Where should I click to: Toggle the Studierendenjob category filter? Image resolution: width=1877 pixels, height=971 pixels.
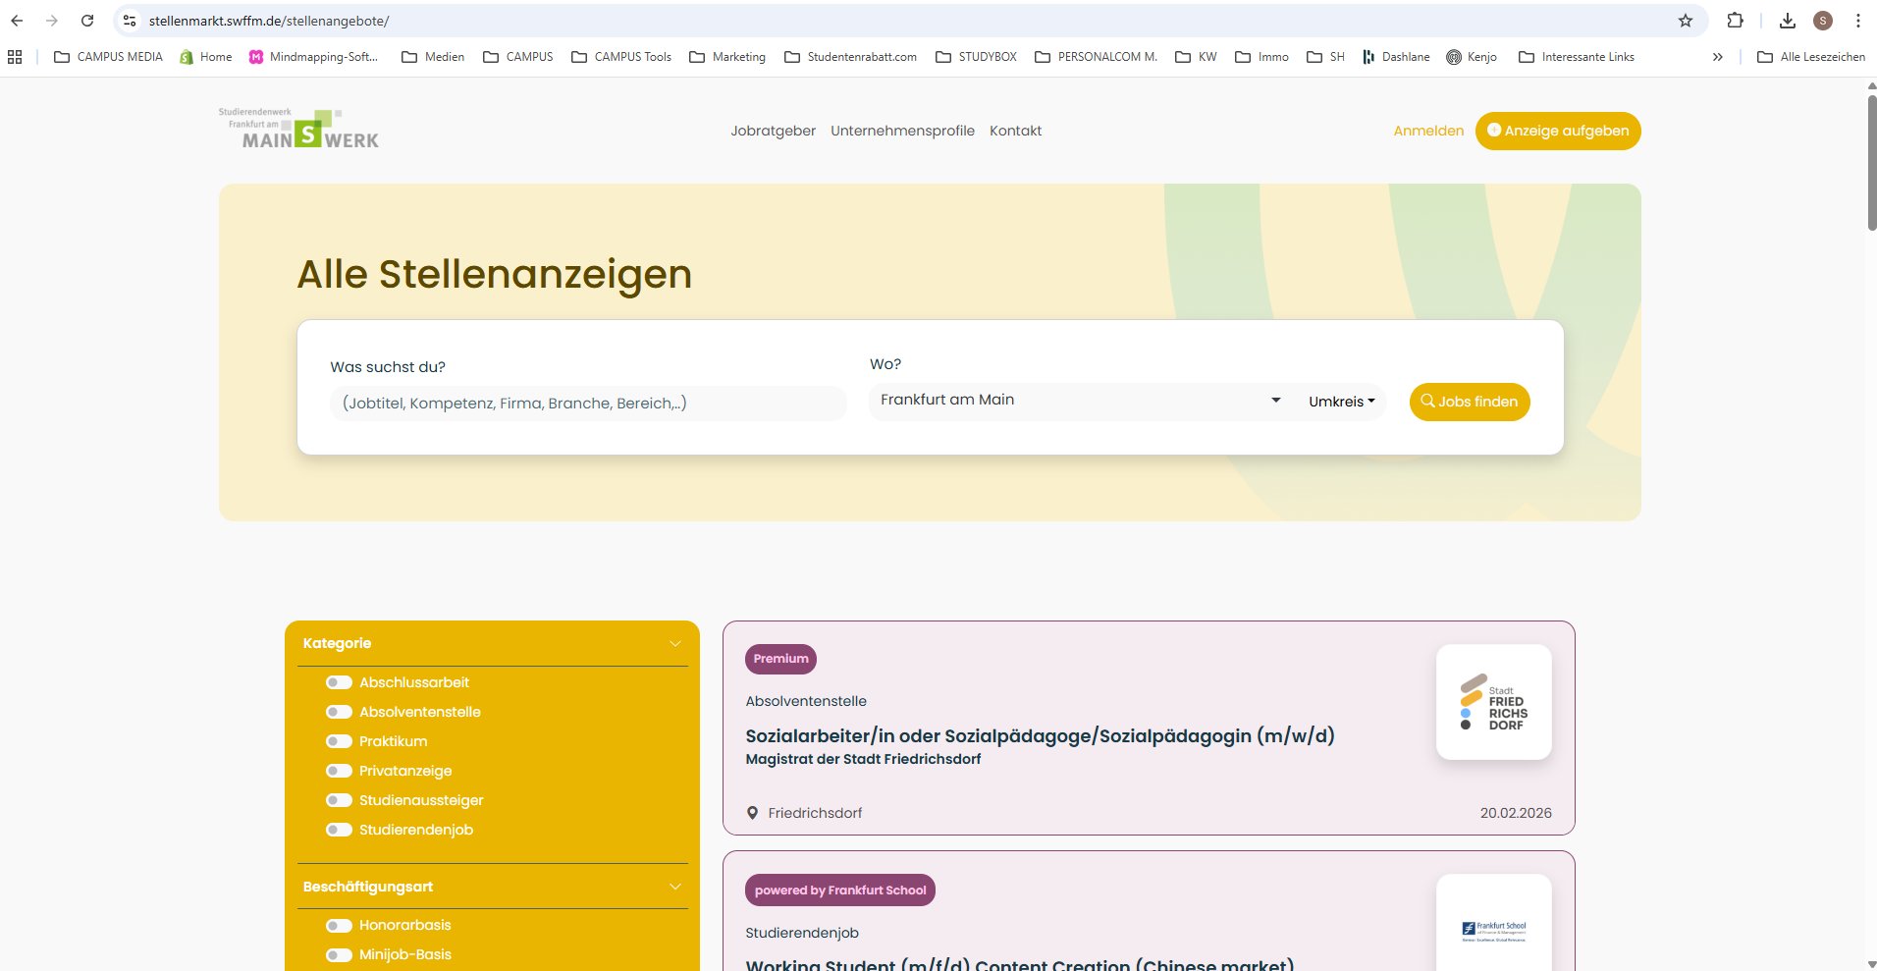tap(339, 830)
